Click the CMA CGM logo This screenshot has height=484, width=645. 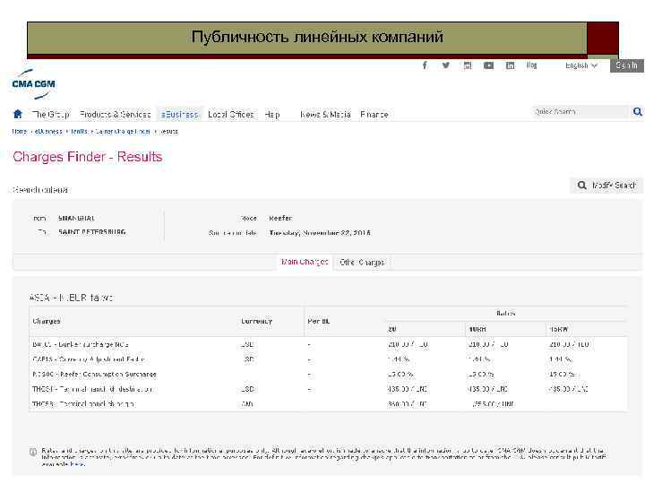pos(33,84)
